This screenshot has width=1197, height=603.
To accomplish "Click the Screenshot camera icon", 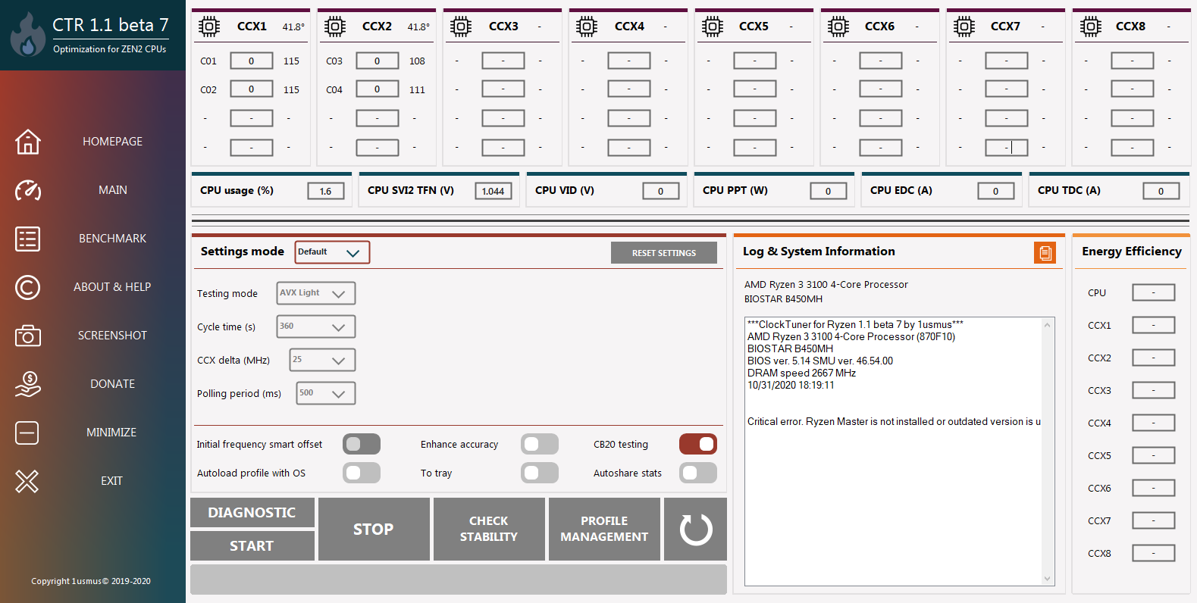I will click(x=28, y=336).
